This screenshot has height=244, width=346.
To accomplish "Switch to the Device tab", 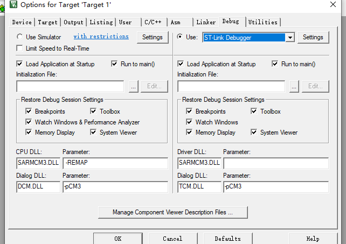I will tap(22, 22).
